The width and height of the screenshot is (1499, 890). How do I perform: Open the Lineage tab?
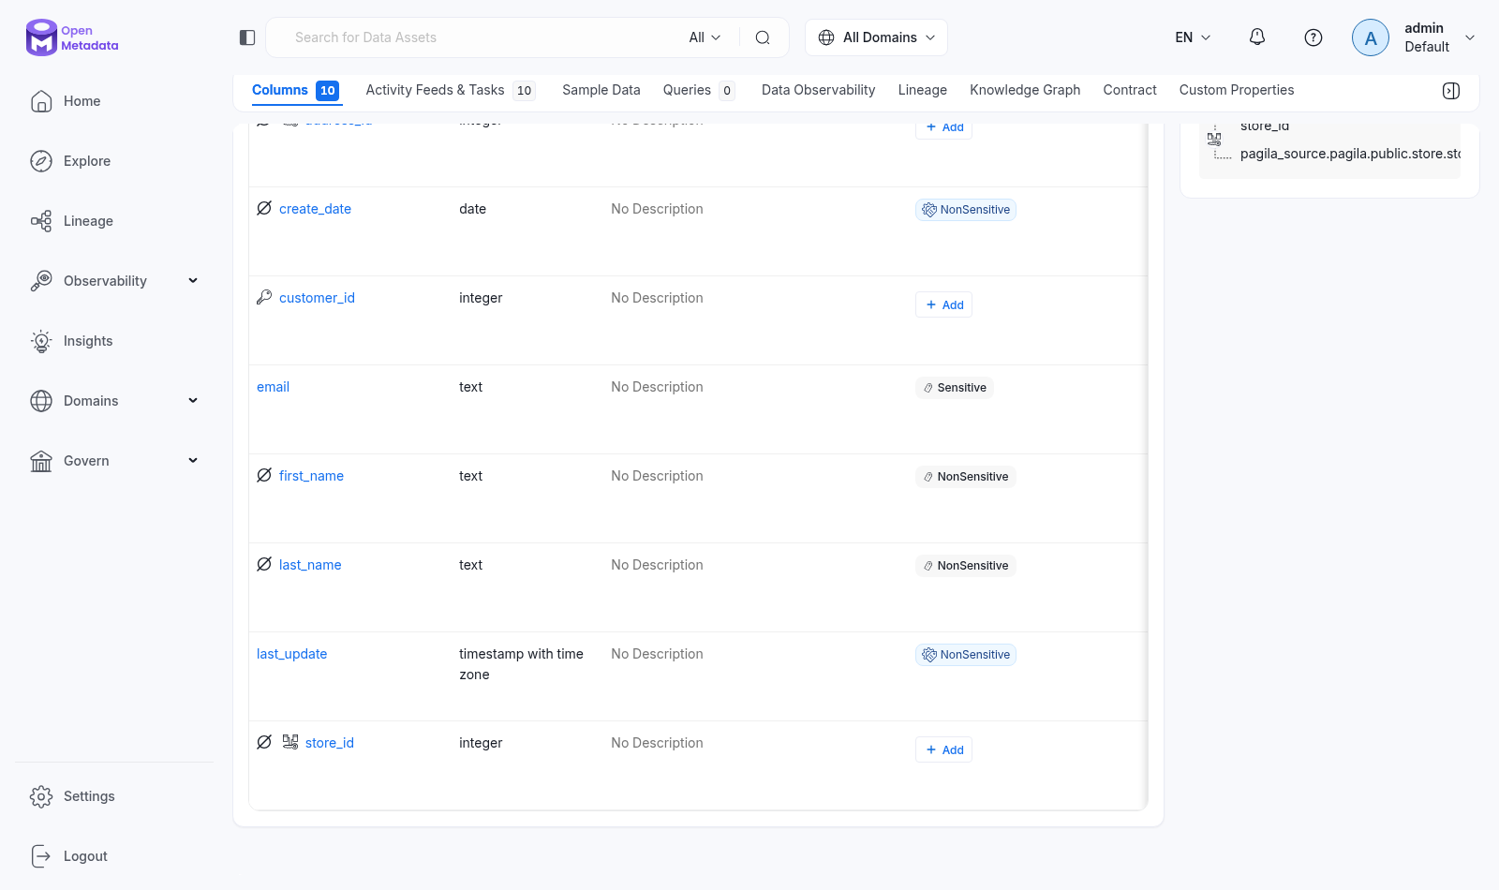click(x=923, y=90)
